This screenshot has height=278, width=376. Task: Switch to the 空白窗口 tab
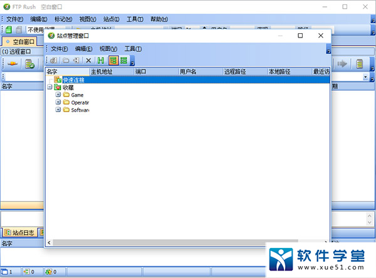pos(20,42)
